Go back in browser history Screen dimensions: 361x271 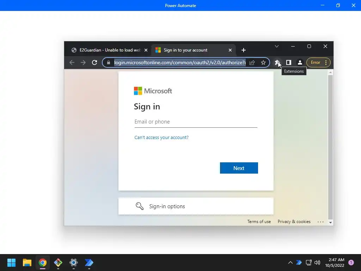point(72,62)
